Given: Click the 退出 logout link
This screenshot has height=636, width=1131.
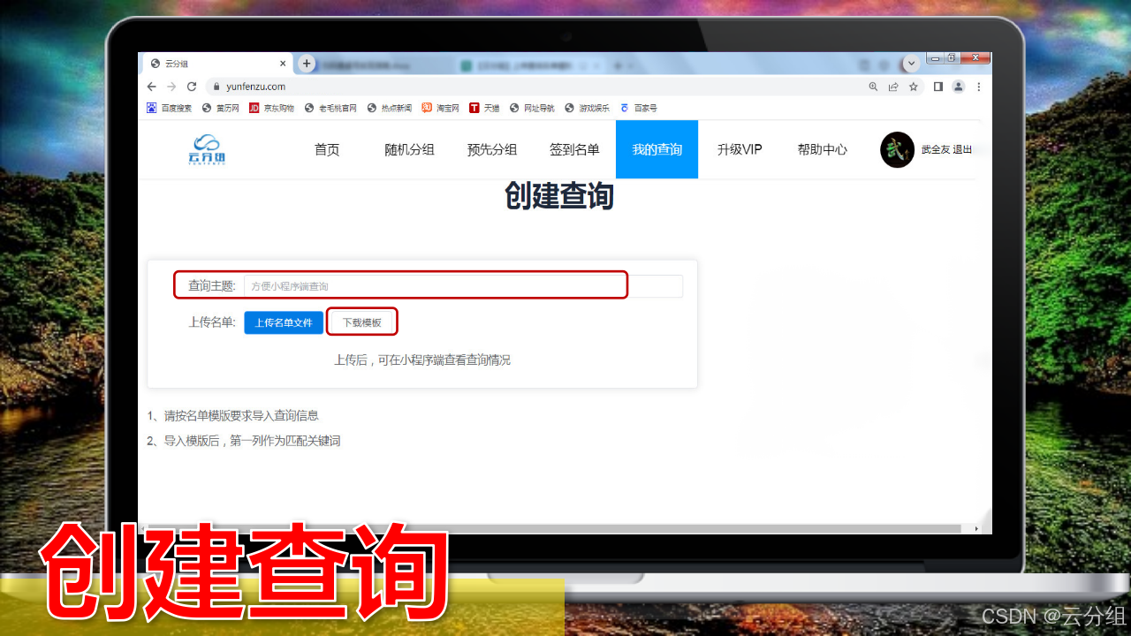Looking at the screenshot, I should (962, 150).
